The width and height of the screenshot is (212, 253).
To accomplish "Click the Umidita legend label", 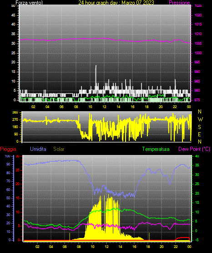I will pos(38,149).
